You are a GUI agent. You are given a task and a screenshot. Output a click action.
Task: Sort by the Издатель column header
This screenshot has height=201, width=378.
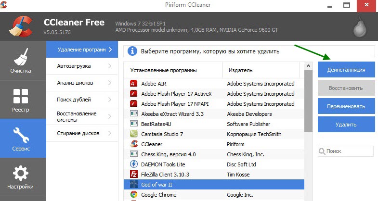click(260, 70)
